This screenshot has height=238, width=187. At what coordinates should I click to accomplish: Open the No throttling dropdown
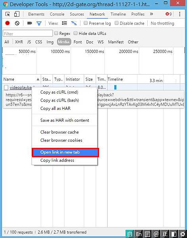pos(162,23)
